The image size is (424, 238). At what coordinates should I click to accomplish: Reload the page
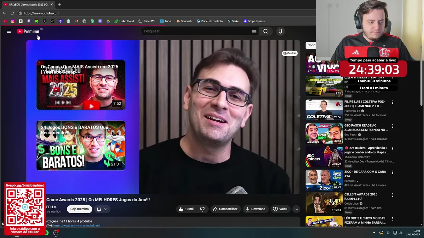(x=12, y=13)
